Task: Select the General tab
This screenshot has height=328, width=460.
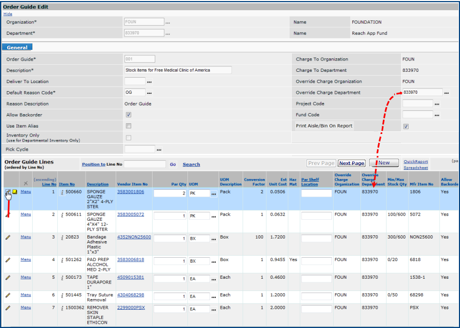Action: pyautogui.click(x=18, y=48)
